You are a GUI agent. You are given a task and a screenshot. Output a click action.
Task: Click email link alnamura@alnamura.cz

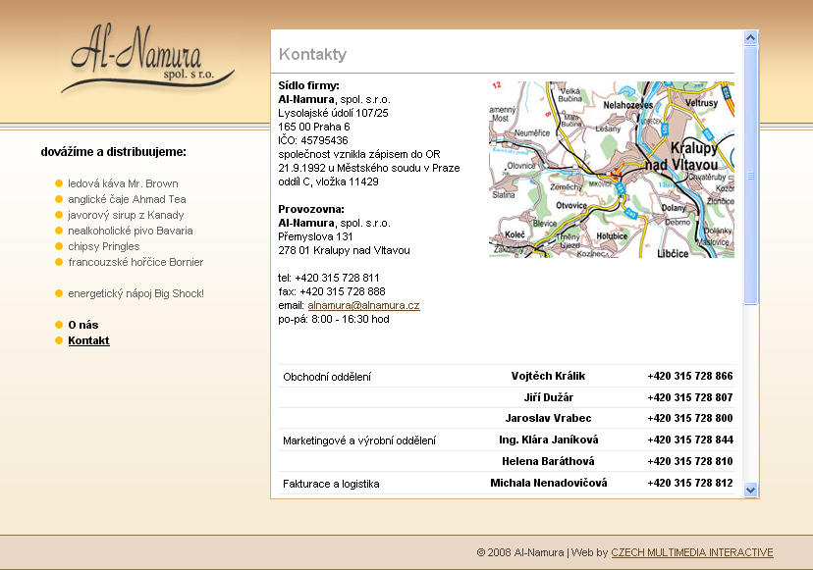pyautogui.click(x=363, y=305)
